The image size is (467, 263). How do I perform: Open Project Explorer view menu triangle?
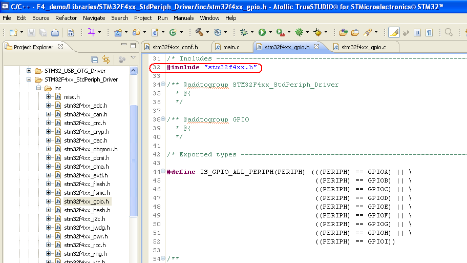(133, 57)
